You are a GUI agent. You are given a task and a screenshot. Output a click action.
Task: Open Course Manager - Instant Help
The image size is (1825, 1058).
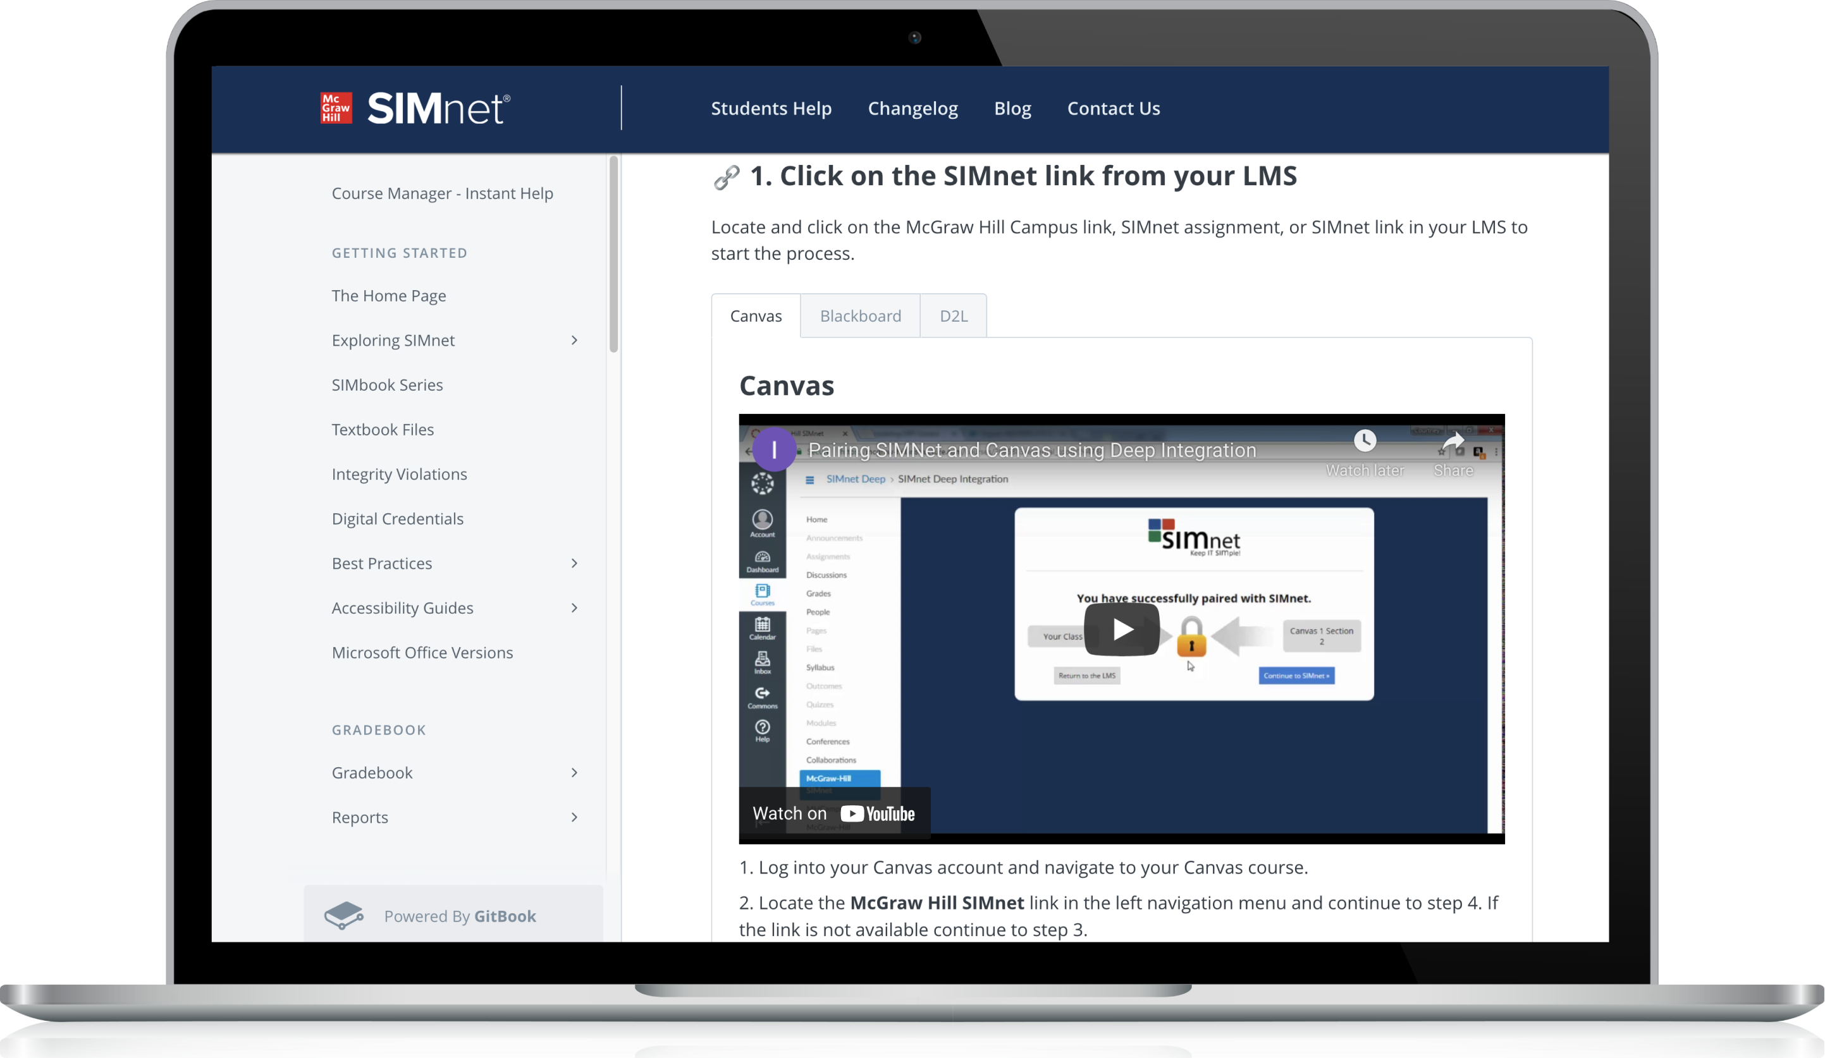(442, 193)
